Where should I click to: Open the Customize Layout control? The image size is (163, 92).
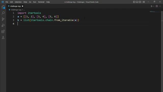pos(144,2)
